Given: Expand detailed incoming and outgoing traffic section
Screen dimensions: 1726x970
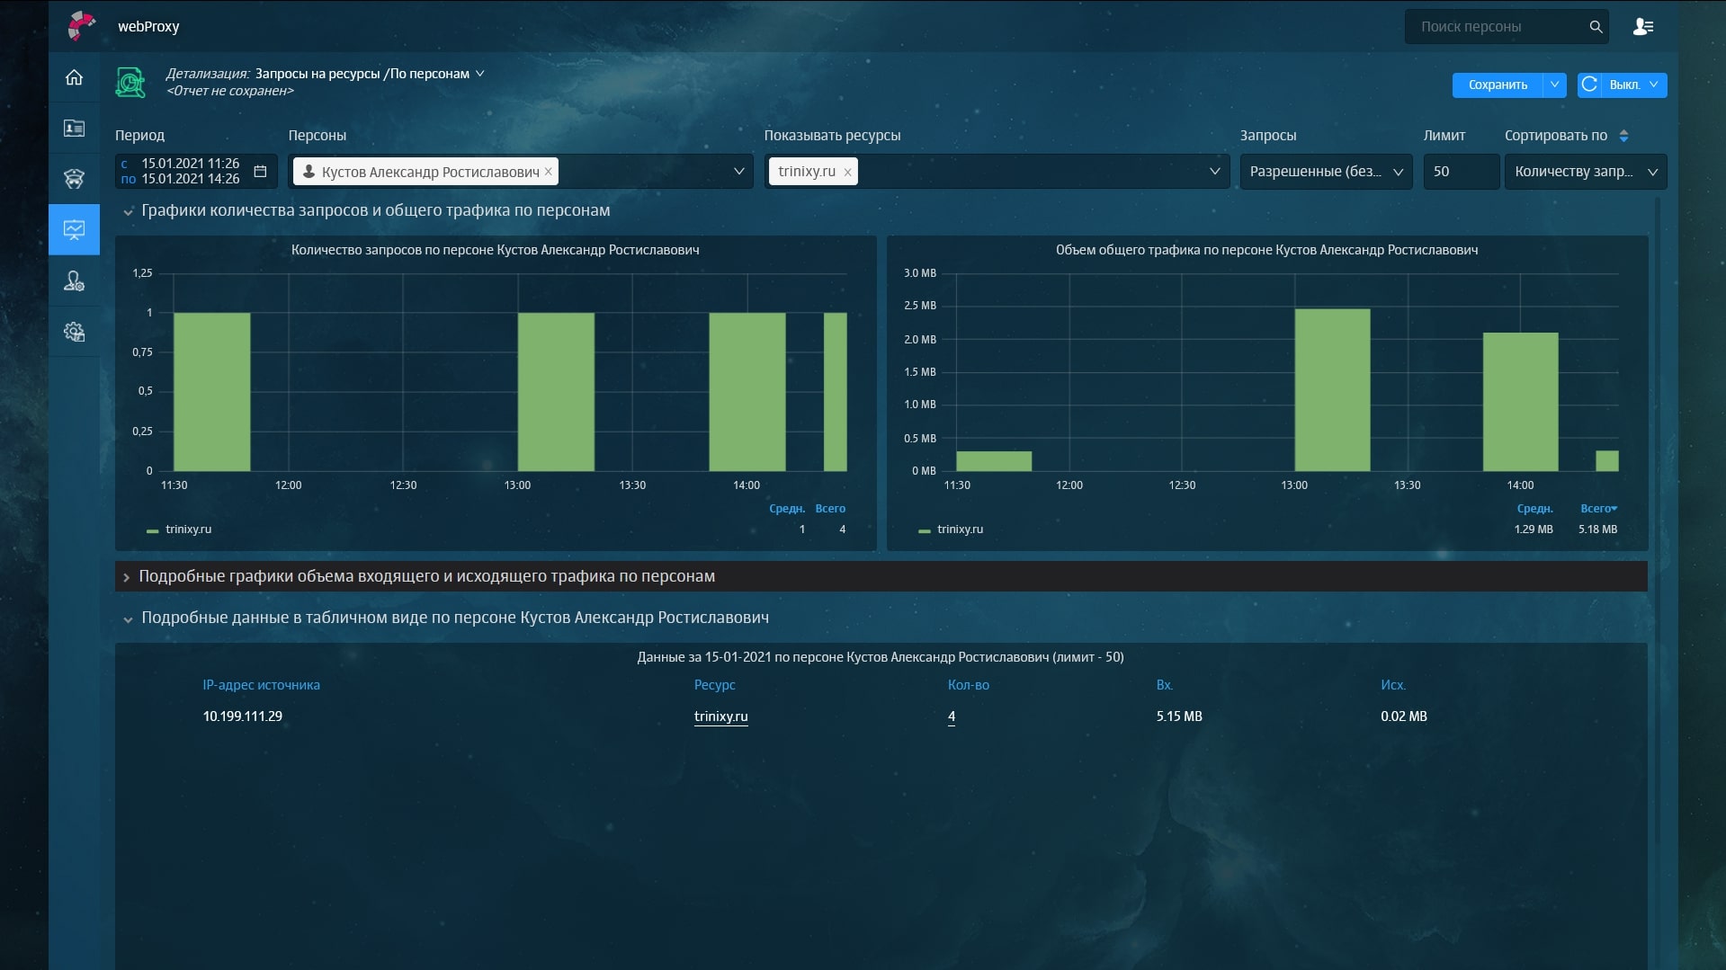Looking at the screenshot, I should pyautogui.click(x=426, y=576).
